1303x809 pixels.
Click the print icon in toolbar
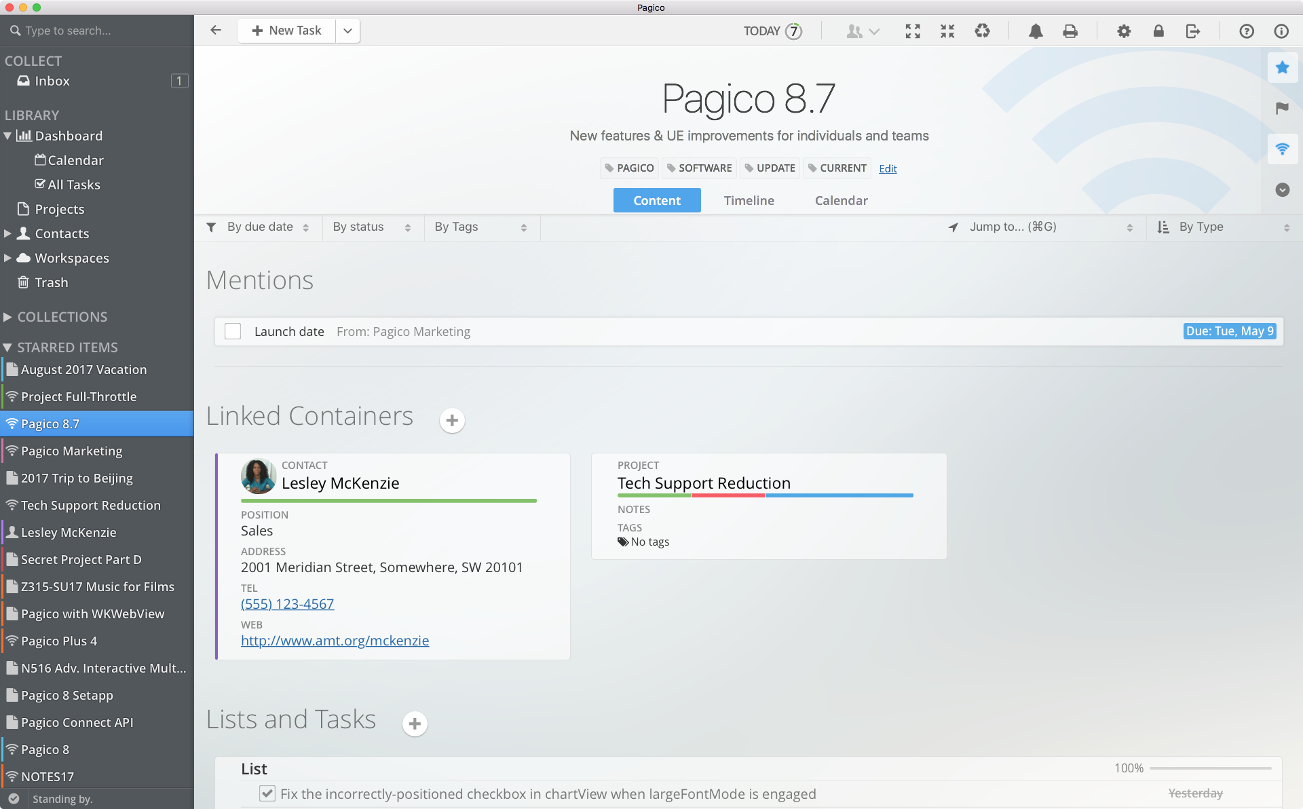(x=1070, y=31)
